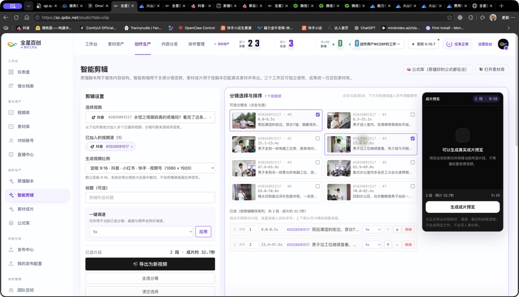Uncheck shot #3 checkbox
519x297 pixels.
point(413,138)
